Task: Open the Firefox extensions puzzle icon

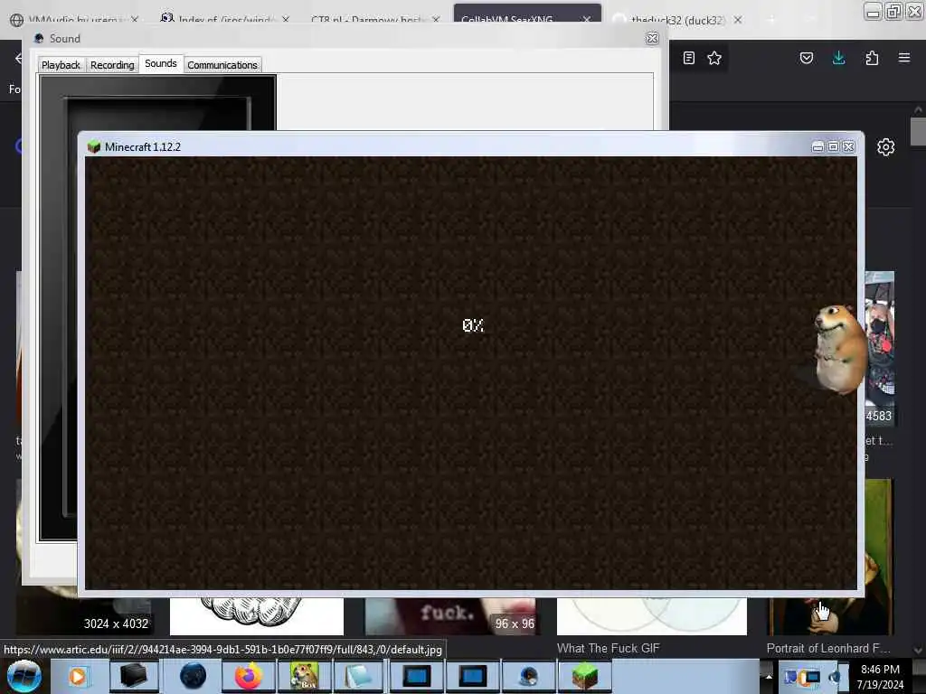Action: 872,58
